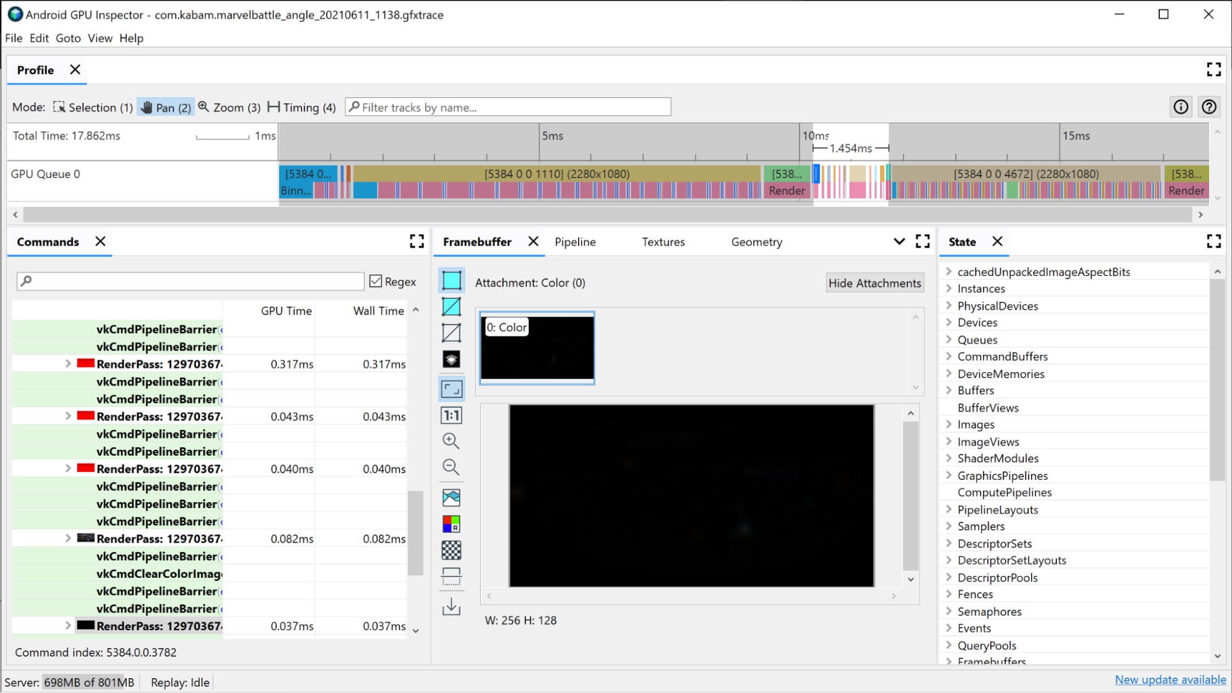1232x693 pixels.
Task: Expand the RenderPass 12970367 command
Action: click(68, 363)
